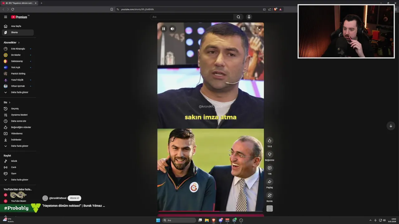Open Geçmiş history

(x=18, y=109)
